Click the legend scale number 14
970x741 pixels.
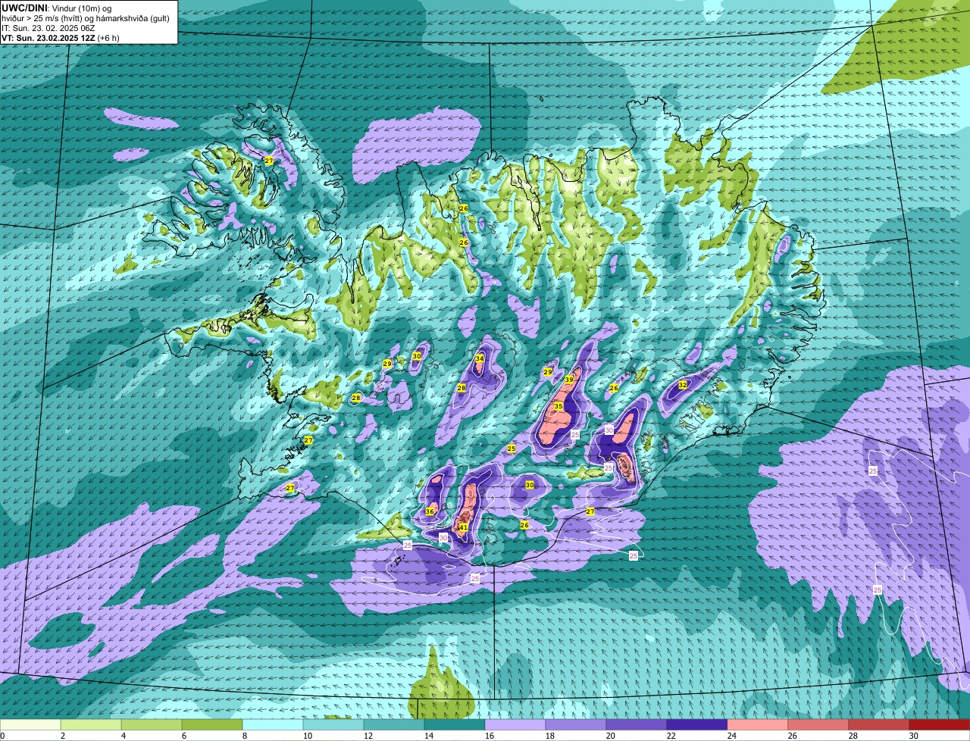tap(429, 736)
